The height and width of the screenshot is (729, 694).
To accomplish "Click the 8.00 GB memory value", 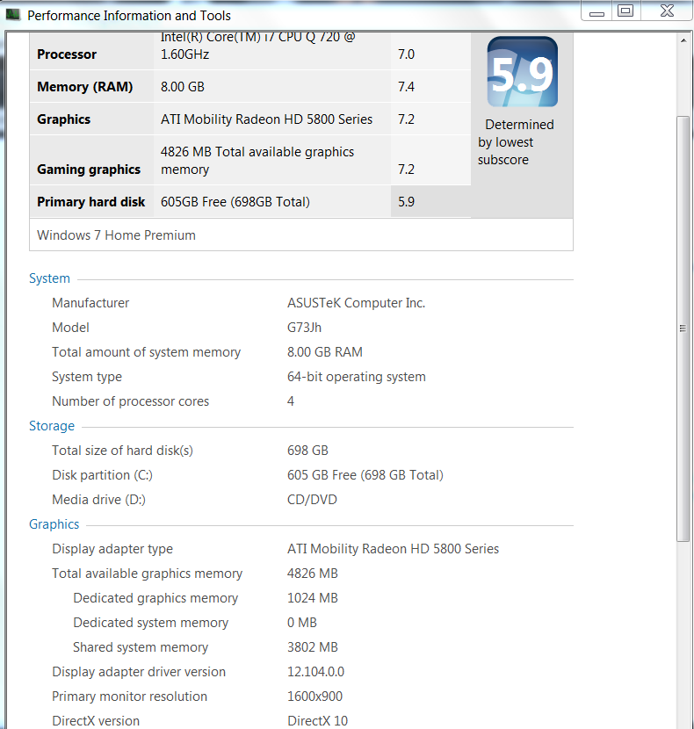I will point(183,87).
